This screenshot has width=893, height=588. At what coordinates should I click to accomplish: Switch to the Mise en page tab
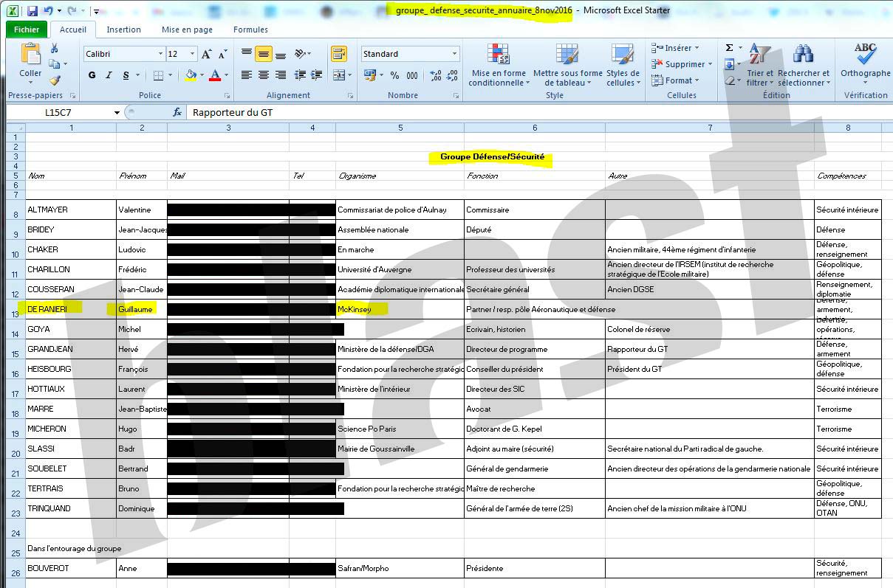point(187,30)
